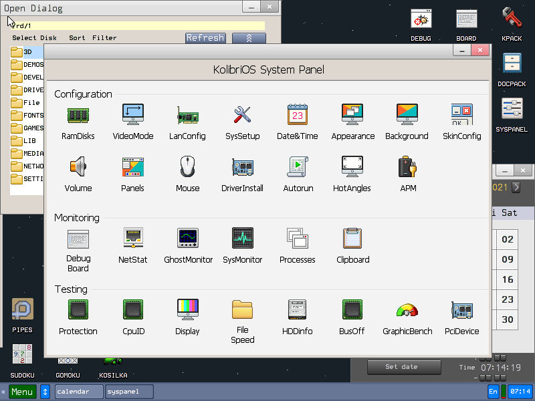535x401 pixels.
Task: Select day 16 in calendar
Action: pyautogui.click(x=508, y=279)
